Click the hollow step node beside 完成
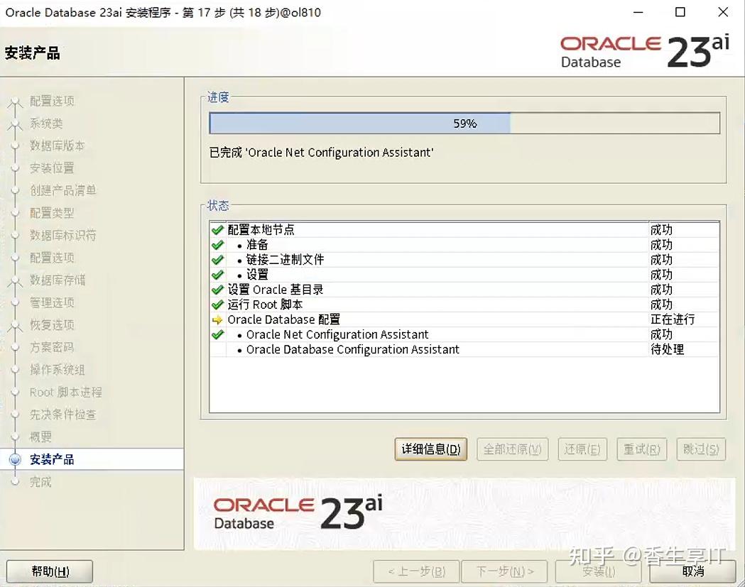 coord(16,482)
